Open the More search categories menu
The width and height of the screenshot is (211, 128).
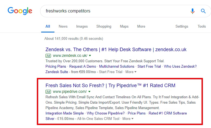(x=141, y=26)
